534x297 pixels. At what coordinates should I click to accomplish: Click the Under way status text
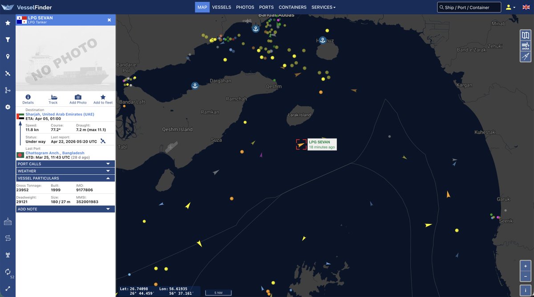pos(36,141)
